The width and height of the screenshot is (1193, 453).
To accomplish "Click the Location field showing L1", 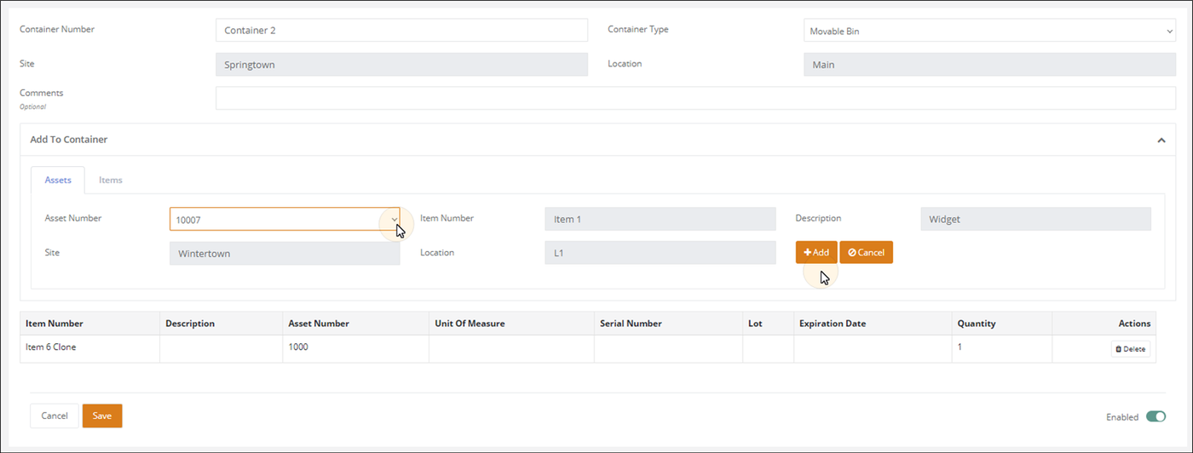I will [x=660, y=252].
